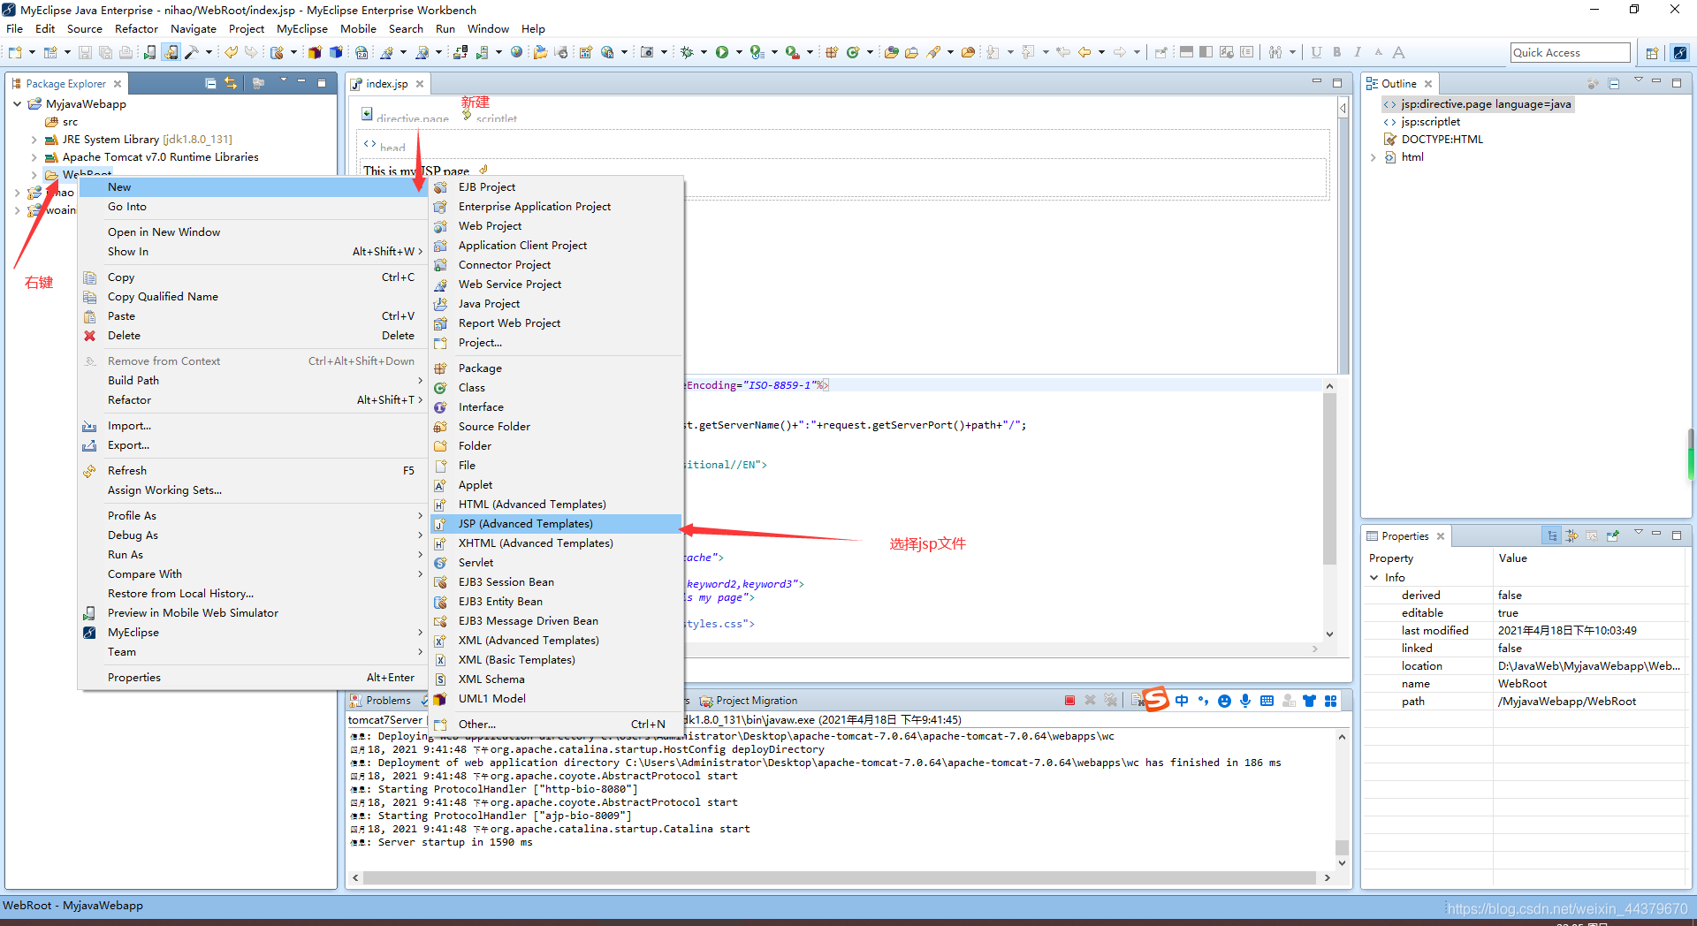Click the green Run toolbar button
Image resolution: width=1697 pixels, height=926 pixels.
(722, 53)
